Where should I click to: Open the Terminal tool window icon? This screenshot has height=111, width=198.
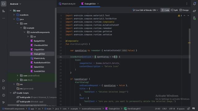pyautogui.click(x=3, y=88)
